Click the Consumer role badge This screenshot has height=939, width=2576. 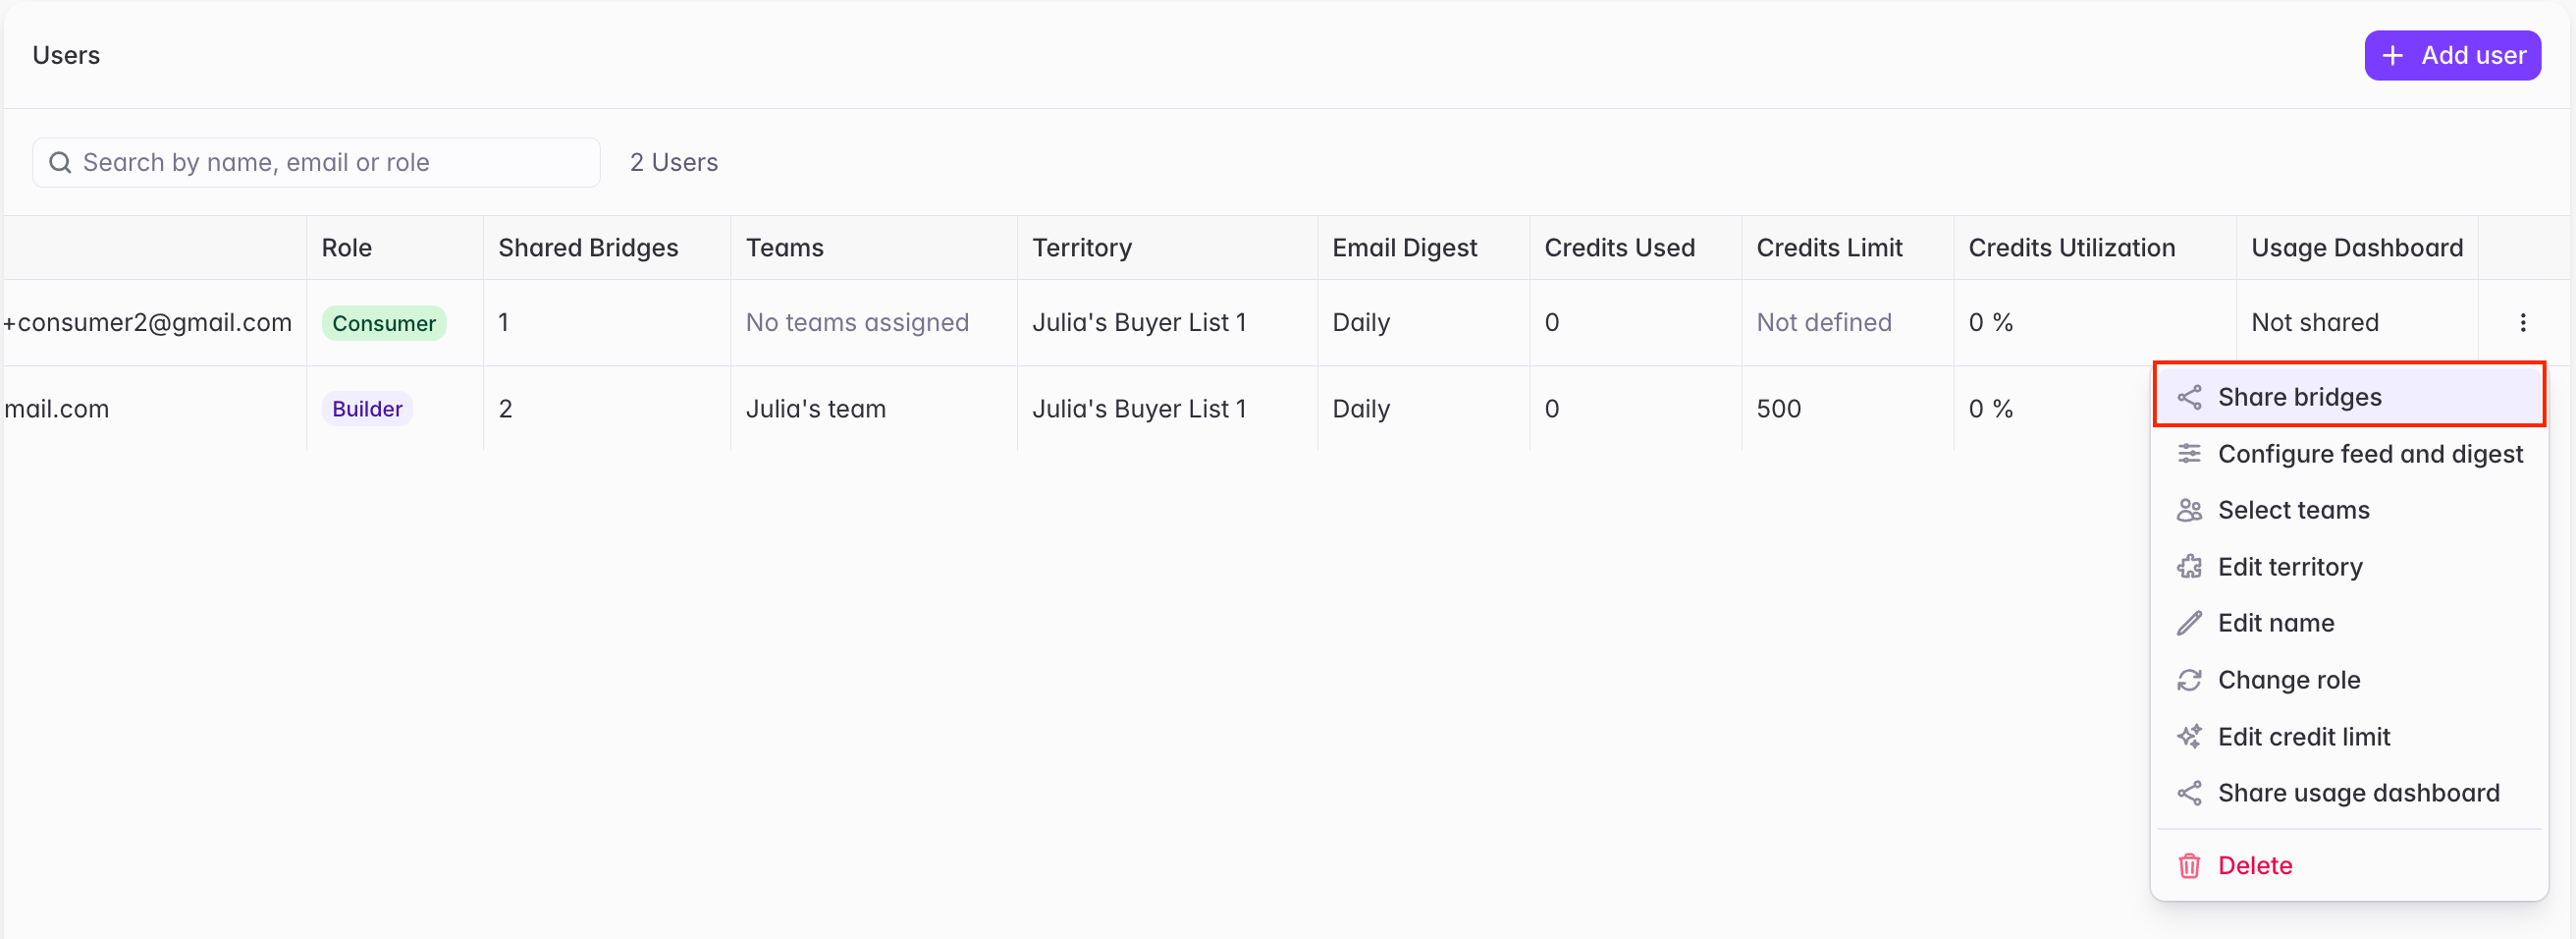pos(383,323)
